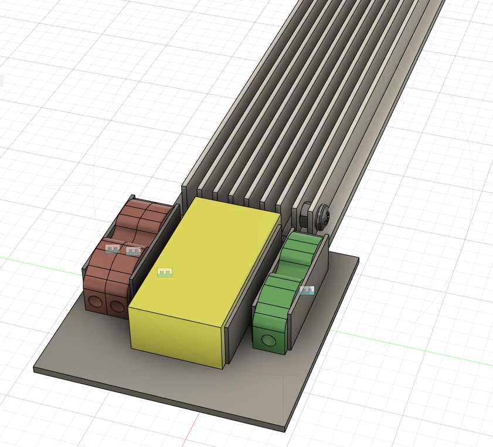Pick the Phillips screw head near the heatsink
Viewport: 493px width, 447px height.
coord(322,216)
